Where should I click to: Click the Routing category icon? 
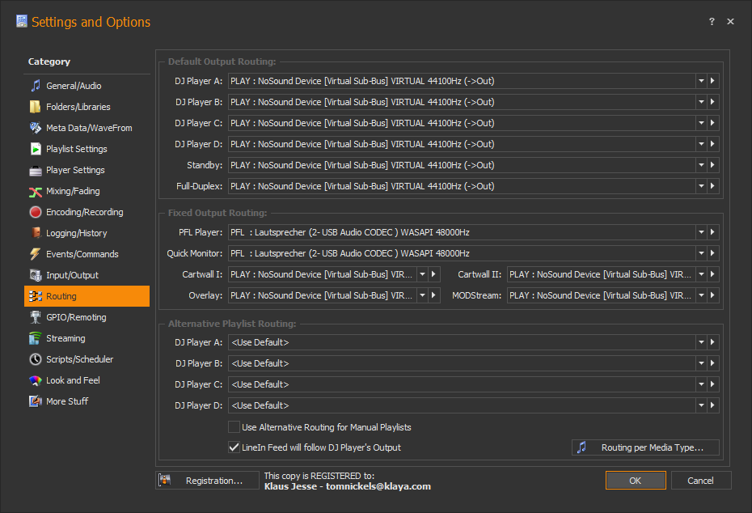pos(36,297)
